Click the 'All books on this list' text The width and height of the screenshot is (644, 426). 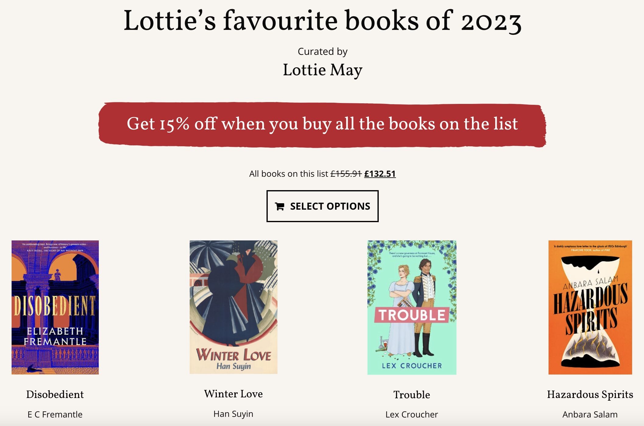coord(288,174)
